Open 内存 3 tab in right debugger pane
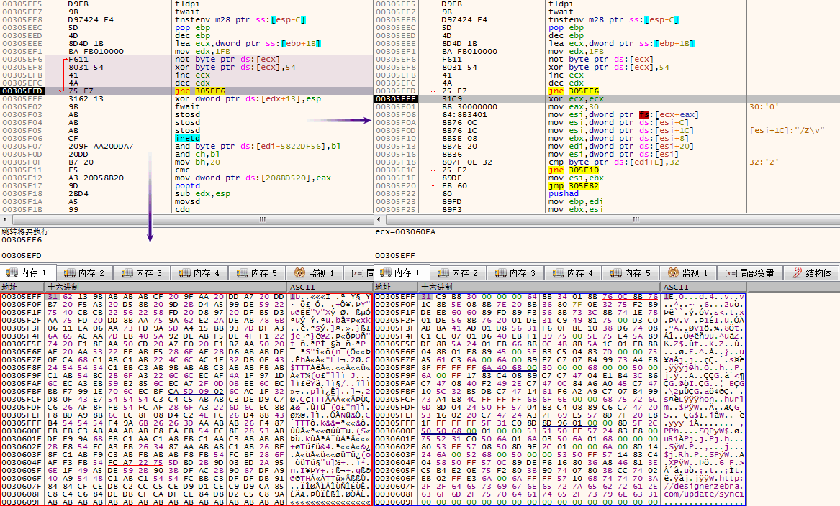The image size is (840, 506). 516,273
